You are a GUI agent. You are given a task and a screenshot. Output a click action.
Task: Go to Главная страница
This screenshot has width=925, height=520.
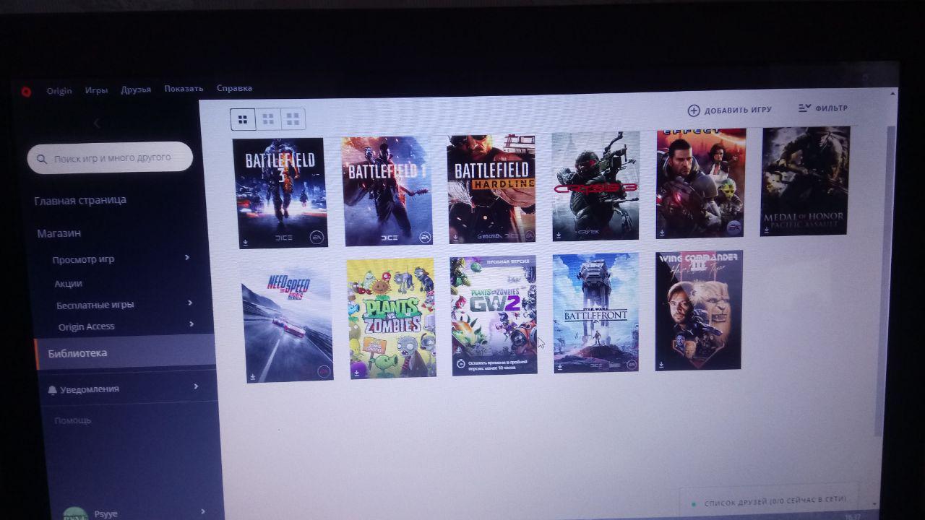80,200
